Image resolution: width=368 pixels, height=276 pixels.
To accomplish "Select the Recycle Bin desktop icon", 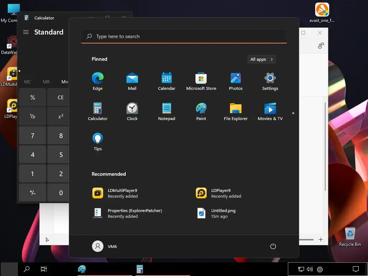I will pyautogui.click(x=350, y=236).
